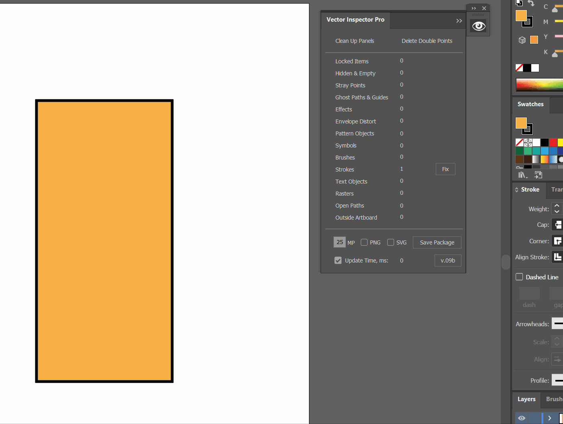563x424 pixels.
Task: Adjust the Black (K) slider handle
Action: 555,54
